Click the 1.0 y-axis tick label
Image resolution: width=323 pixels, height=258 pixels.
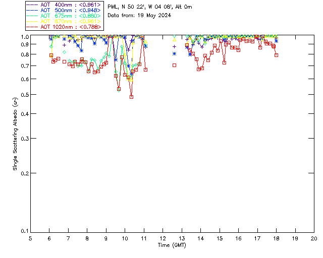pyautogui.click(x=25, y=37)
